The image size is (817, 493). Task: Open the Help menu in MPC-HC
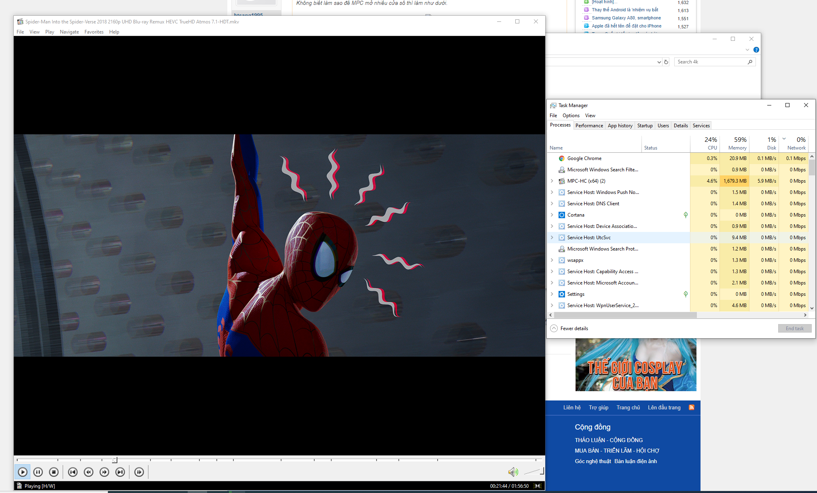(114, 32)
